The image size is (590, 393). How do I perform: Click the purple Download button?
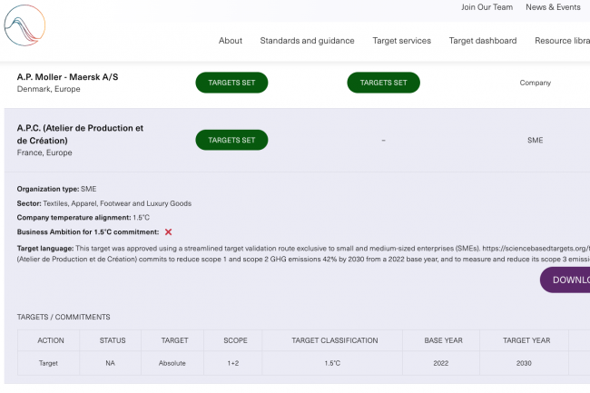click(x=565, y=280)
